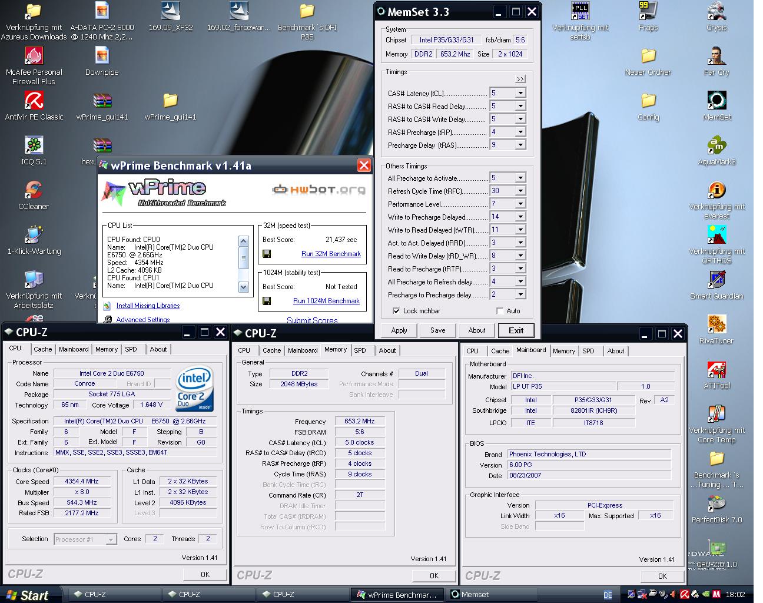Click the >> expander in MemSet Timings
Image resolution: width=763 pixels, height=603 pixels.
tap(520, 79)
